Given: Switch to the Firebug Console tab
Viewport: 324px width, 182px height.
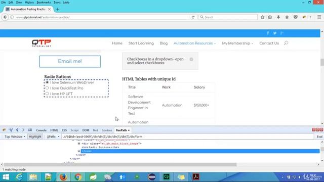Looking at the screenshot, I should (x=42, y=130).
